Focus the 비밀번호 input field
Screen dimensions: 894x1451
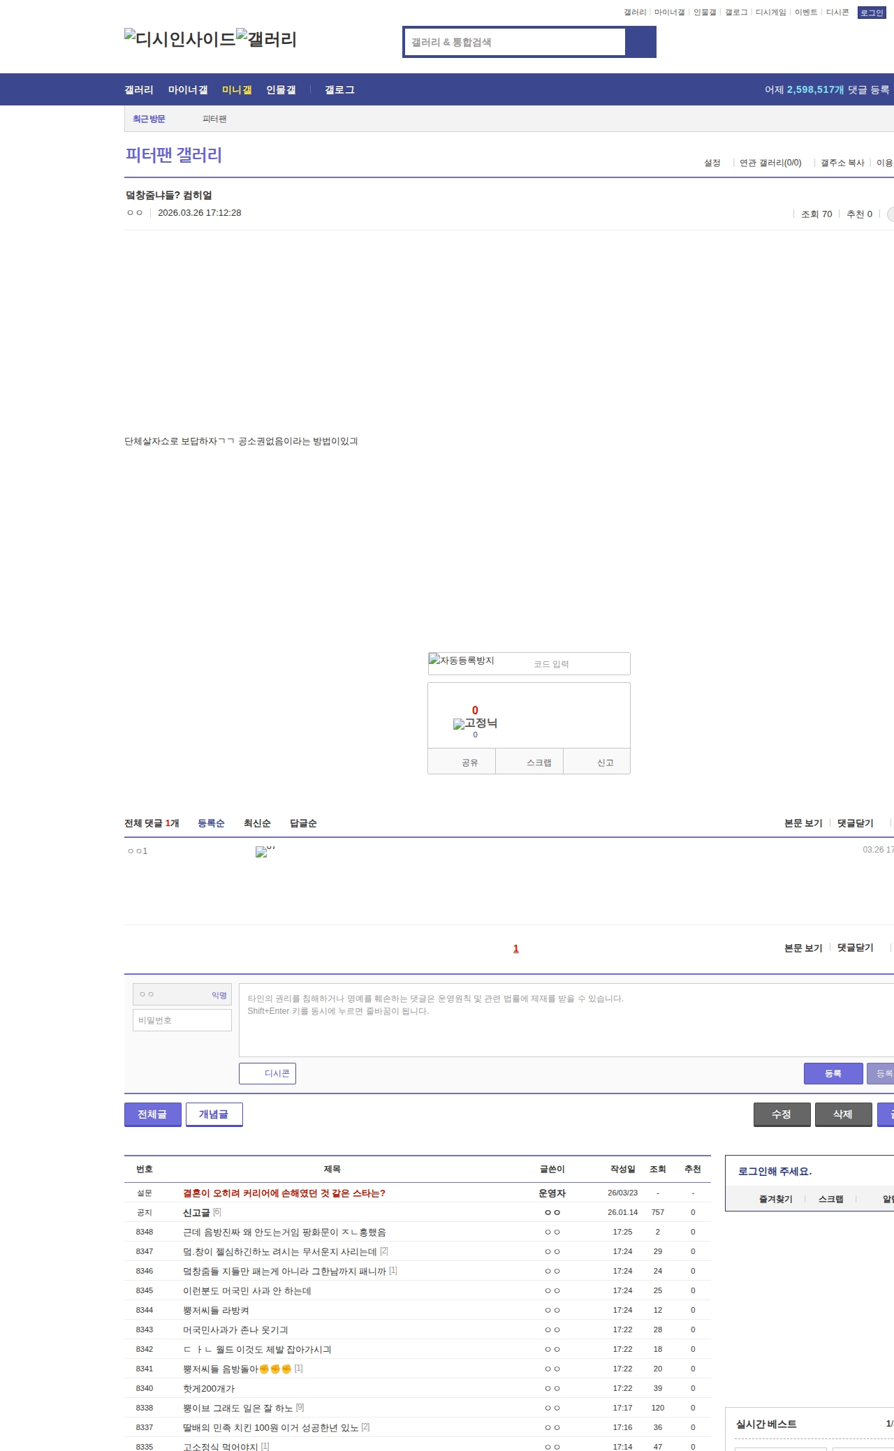pyautogui.click(x=182, y=1020)
